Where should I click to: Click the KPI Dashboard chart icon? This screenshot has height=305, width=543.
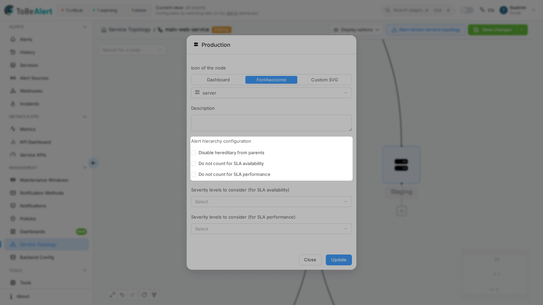tap(13, 142)
